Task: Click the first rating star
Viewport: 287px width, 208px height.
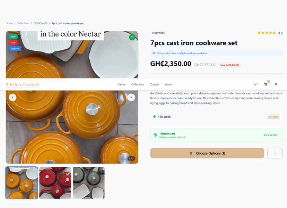Action: click(259, 33)
